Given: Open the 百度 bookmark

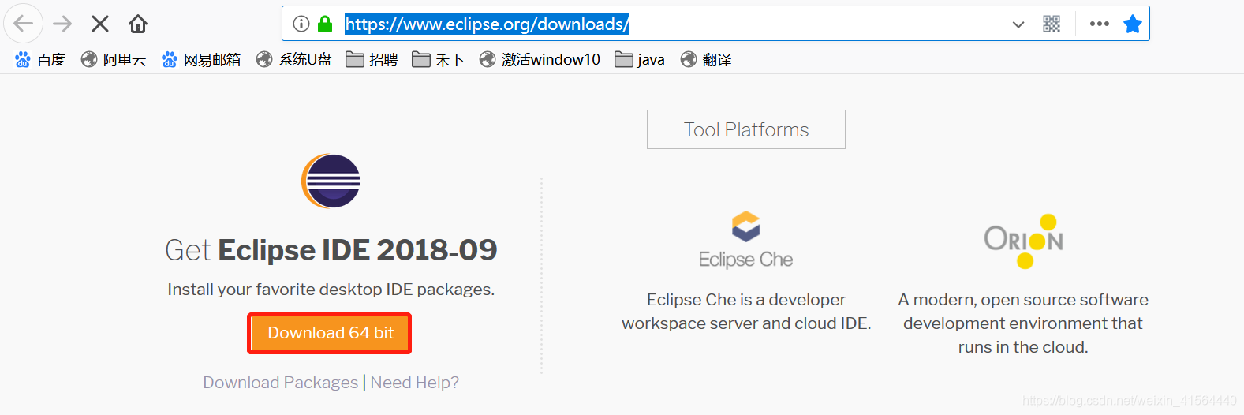Looking at the screenshot, I should click(40, 59).
